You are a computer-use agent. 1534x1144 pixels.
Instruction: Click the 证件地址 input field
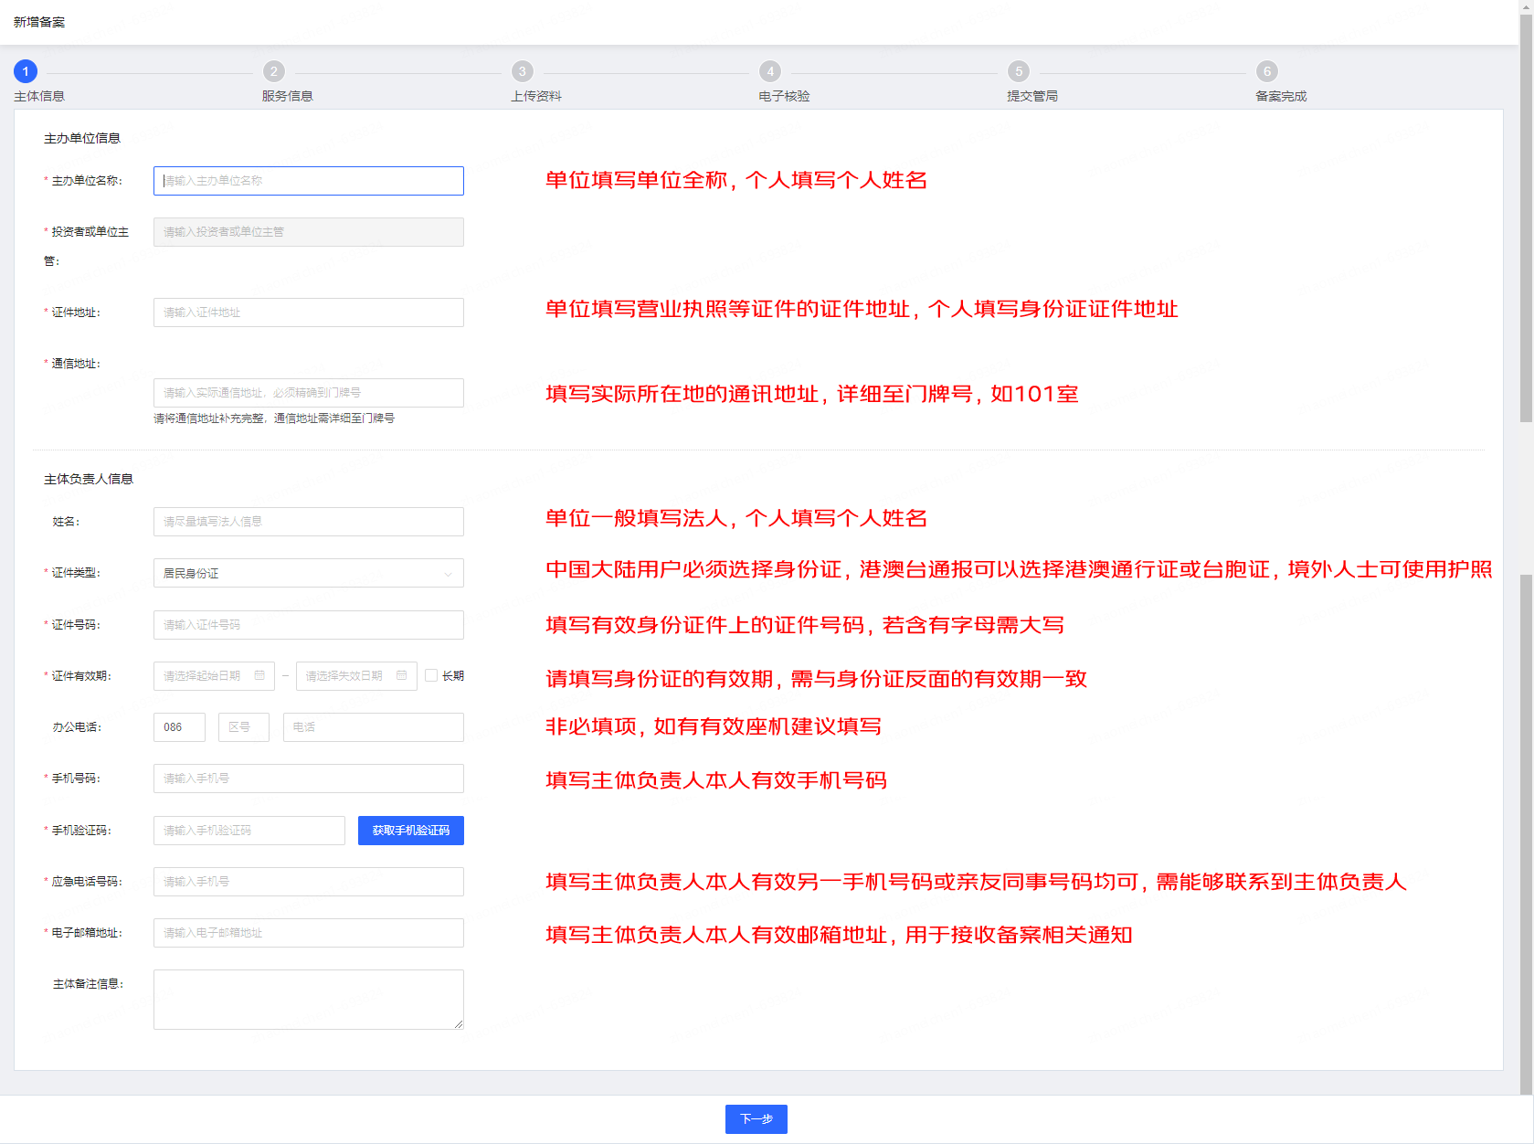309,312
